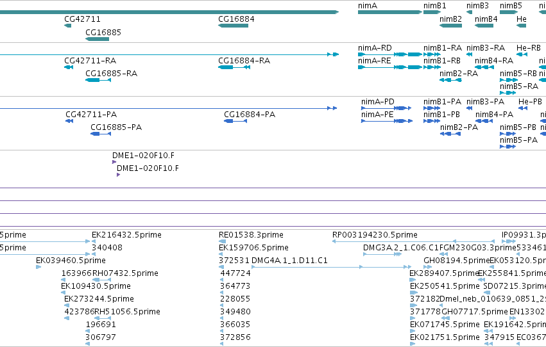Select the CG16884-PA CDS glyph
The width and height of the screenshot is (546, 347).
pos(235,121)
